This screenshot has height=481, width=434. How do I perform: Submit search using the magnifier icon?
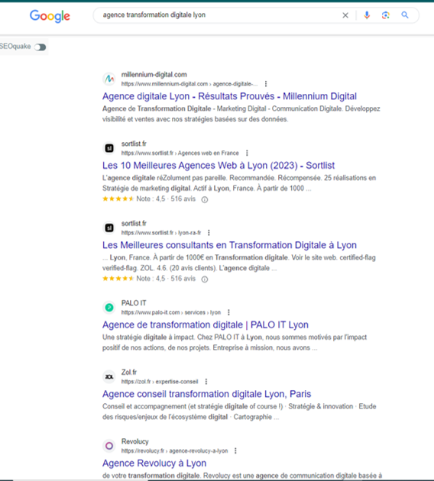[x=405, y=15]
